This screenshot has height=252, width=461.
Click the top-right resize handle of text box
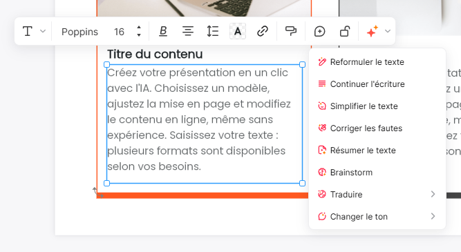pos(302,65)
